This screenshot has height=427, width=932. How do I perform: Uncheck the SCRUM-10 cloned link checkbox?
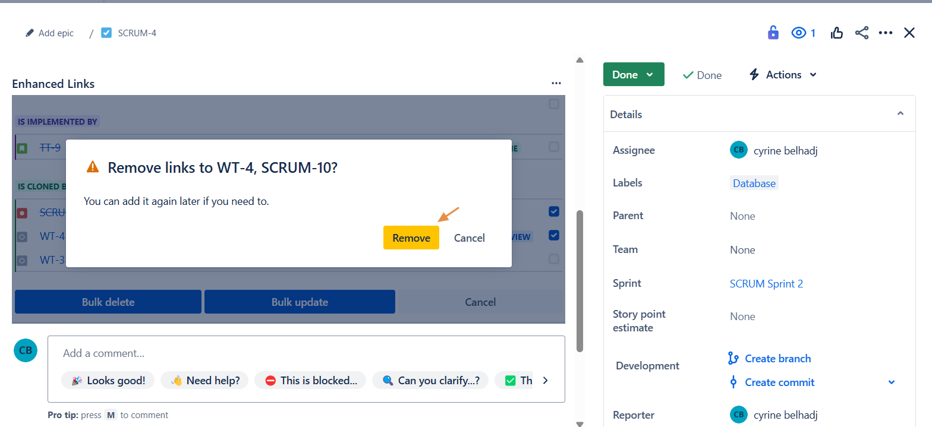(554, 211)
